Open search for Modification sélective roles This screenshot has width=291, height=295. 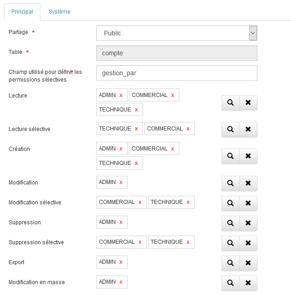pos(230,203)
